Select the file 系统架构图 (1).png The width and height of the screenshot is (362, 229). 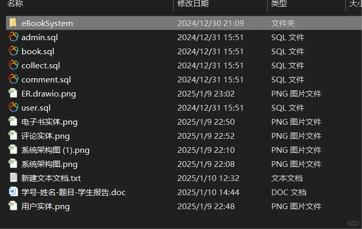click(x=55, y=150)
